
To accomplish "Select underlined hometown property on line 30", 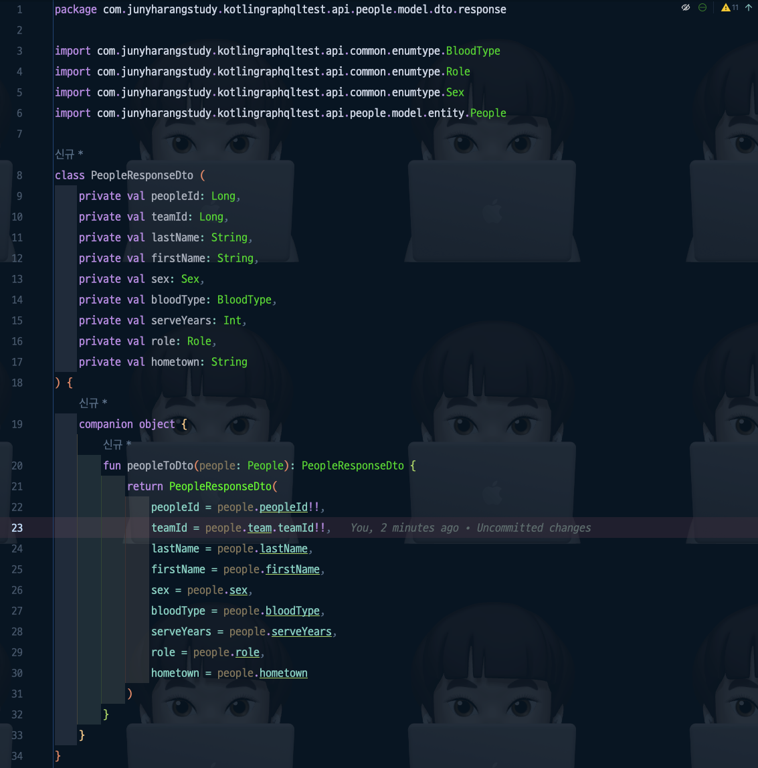I will pos(284,673).
